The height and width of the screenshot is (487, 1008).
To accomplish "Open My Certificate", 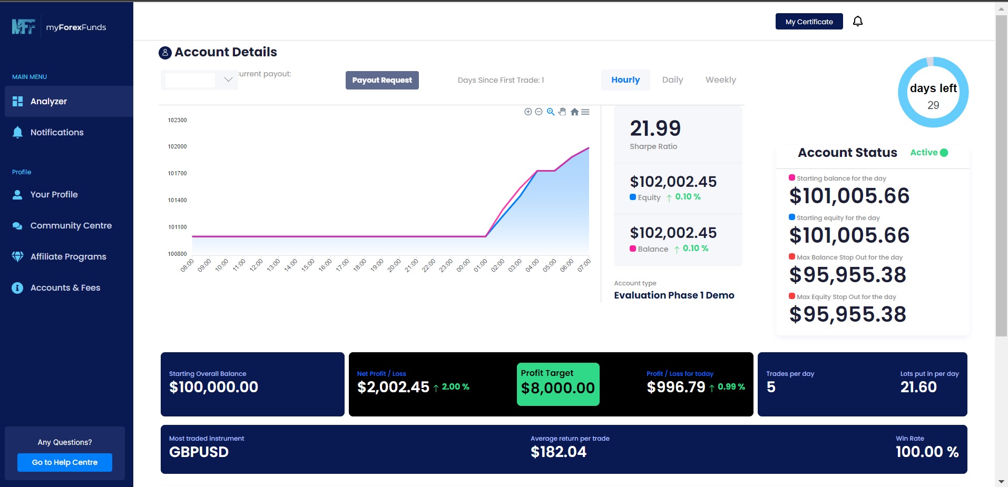I will [x=809, y=22].
